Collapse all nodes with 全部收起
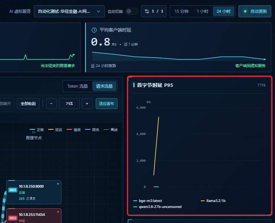This screenshot has height=223, width=275. (28, 104)
